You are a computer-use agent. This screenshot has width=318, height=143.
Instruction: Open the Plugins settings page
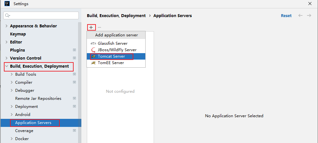point(17,50)
